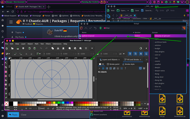Create a new document in Inkscape toolbar
190x119 pixels.
pyautogui.click(x=7, y=48)
